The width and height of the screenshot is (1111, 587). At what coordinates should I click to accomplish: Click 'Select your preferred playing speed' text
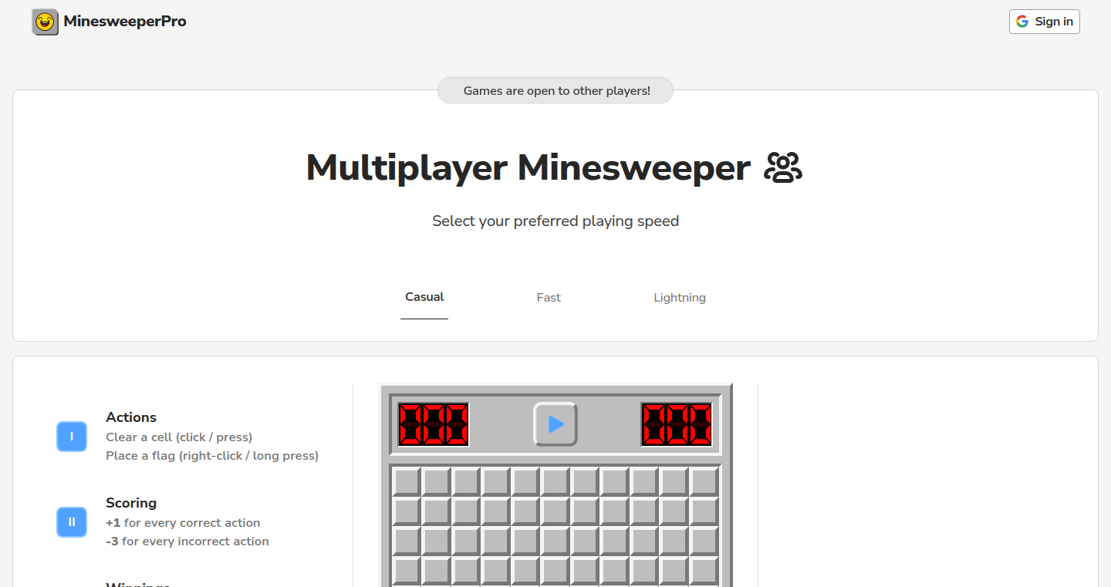[x=555, y=221]
